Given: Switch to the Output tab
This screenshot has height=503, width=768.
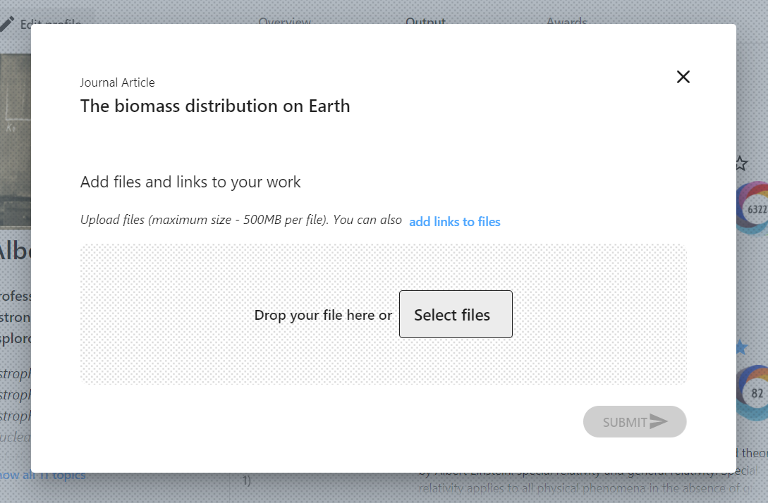Looking at the screenshot, I should (x=425, y=22).
